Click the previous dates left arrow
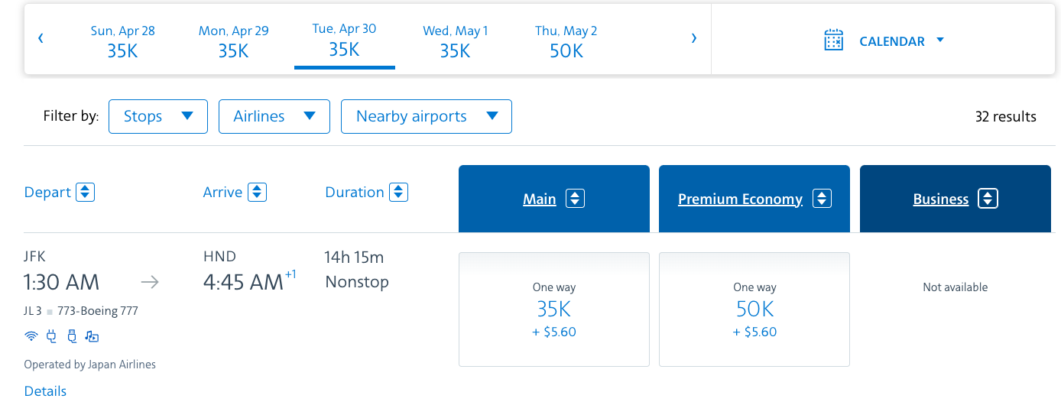The height and width of the screenshot is (405, 1061). click(x=41, y=37)
